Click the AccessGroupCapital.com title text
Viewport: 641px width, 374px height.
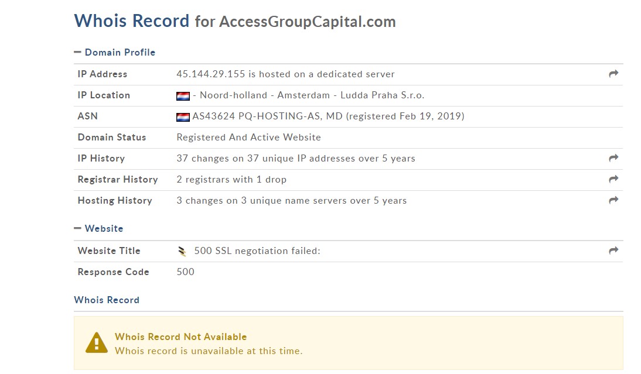coord(308,22)
